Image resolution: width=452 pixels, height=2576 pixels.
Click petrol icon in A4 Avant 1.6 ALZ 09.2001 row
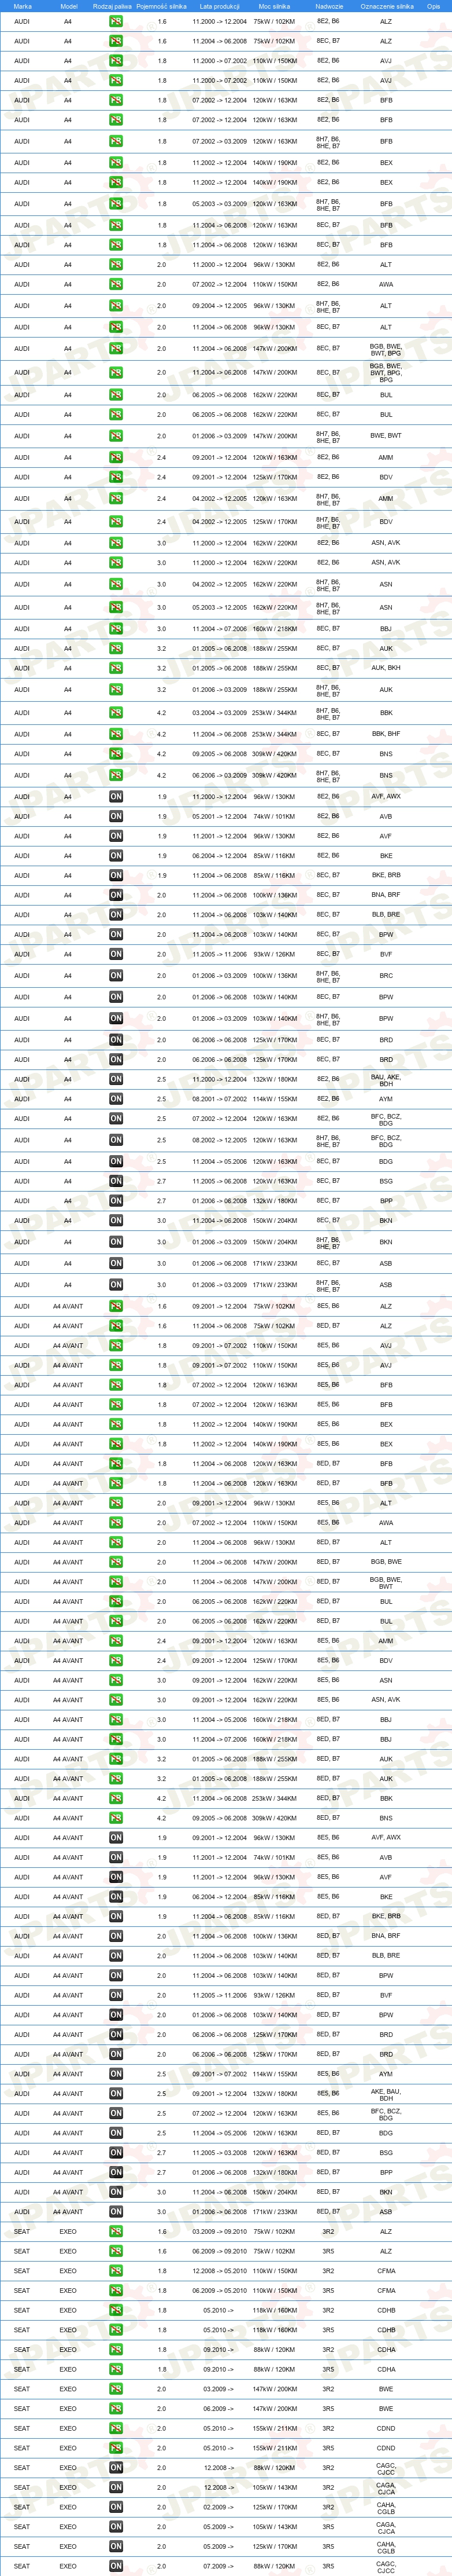coord(116,1306)
